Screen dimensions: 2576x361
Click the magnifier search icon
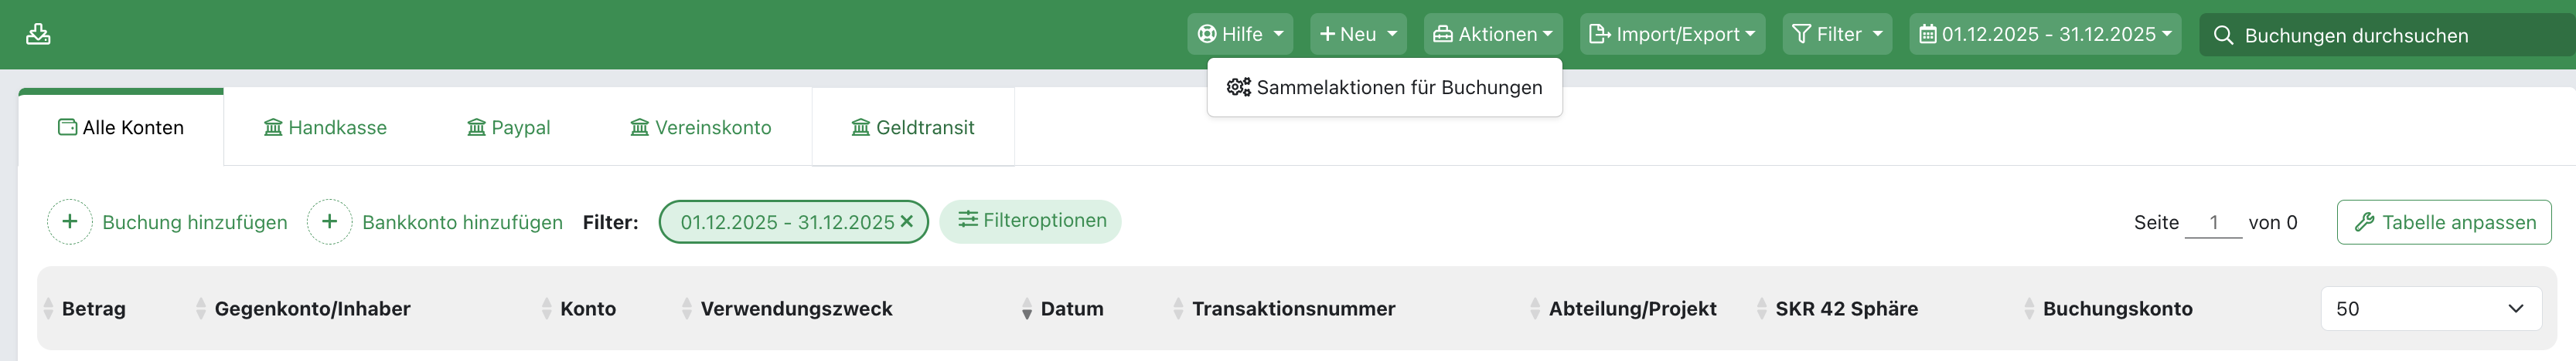tap(2223, 35)
